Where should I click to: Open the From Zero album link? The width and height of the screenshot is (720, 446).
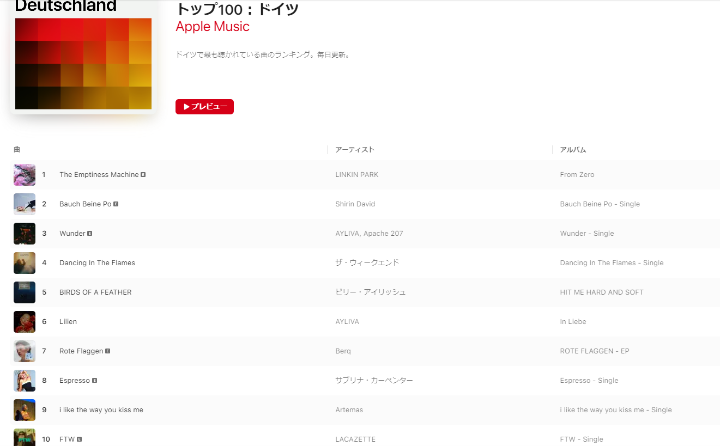point(577,175)
